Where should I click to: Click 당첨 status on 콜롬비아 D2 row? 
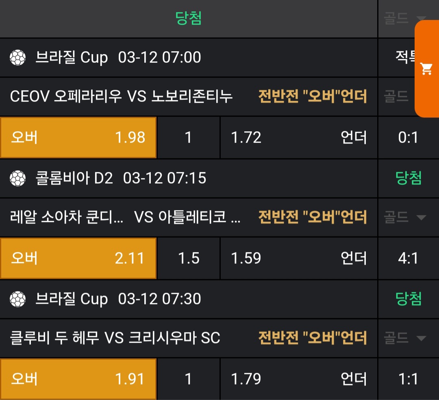point(409,178)
